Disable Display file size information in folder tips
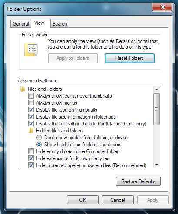 tap(31, 117)
